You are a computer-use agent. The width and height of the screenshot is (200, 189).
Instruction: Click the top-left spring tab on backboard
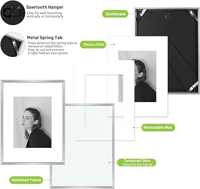142,14
